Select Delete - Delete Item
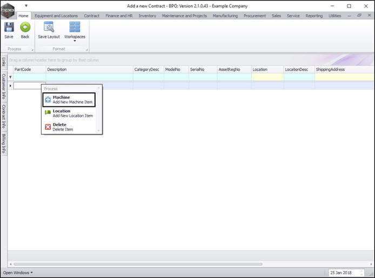Image resolution: width=375 pixels, height=278 pixels. (69, 127)
